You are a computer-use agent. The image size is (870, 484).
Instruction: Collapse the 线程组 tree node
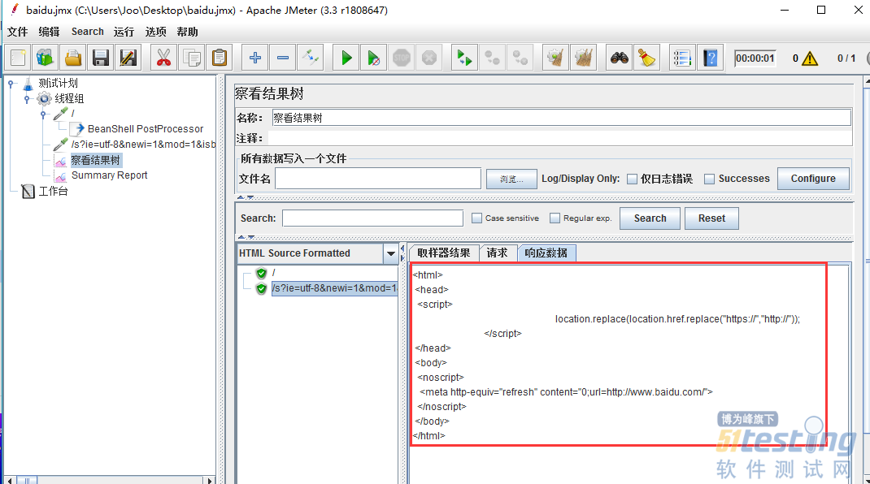[x=27, y=99]
